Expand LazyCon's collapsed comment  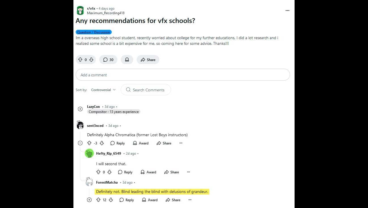pyautogui.click(x=80, y=109)
